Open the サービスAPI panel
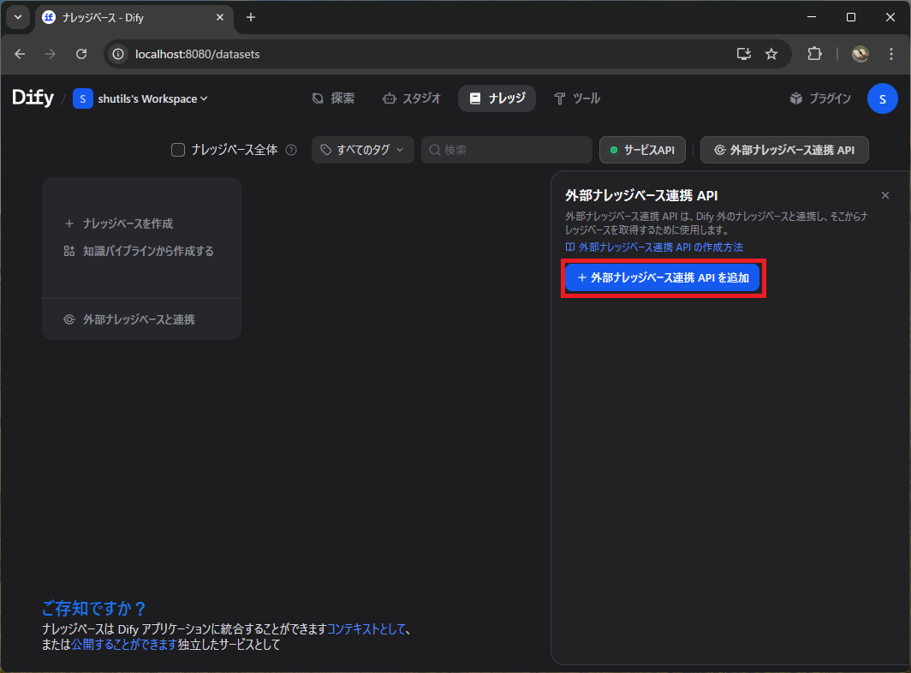This screenshot has height=673, width=911. tap(642, 149)
